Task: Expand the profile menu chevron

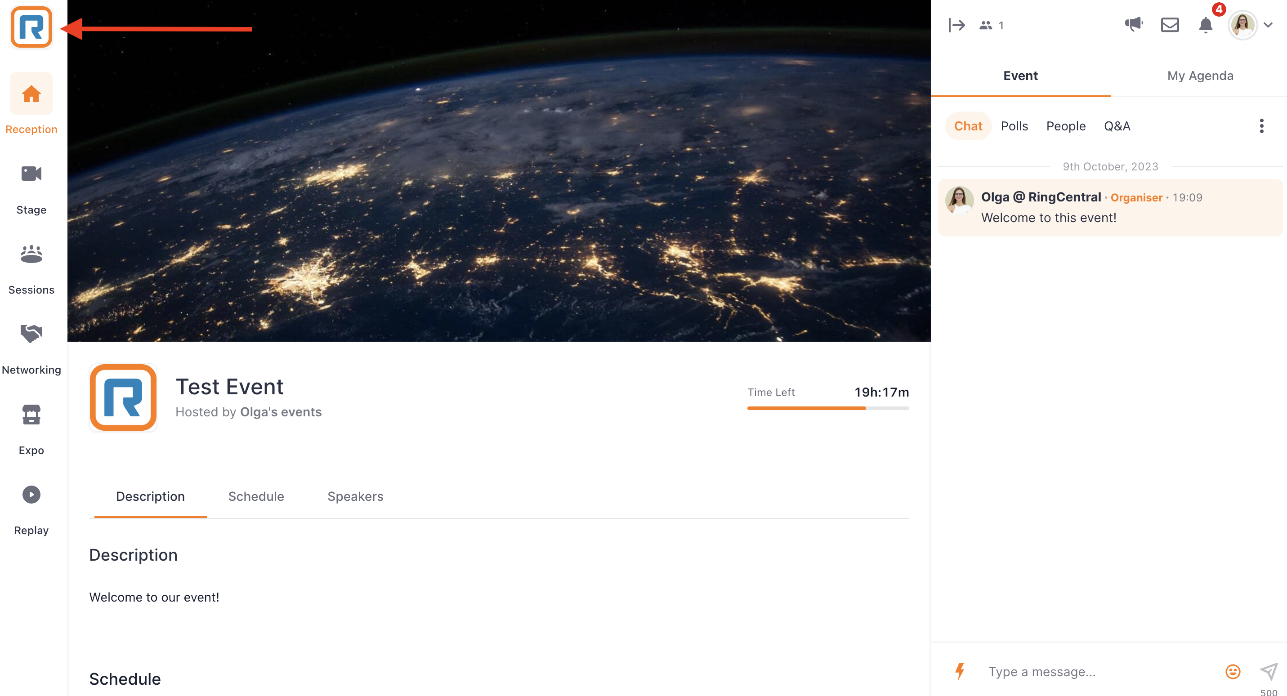Action: 1268,25
